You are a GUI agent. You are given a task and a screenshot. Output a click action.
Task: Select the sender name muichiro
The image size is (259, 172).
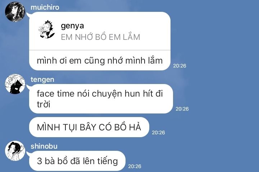pyautogui.click(x=45, y=7)
